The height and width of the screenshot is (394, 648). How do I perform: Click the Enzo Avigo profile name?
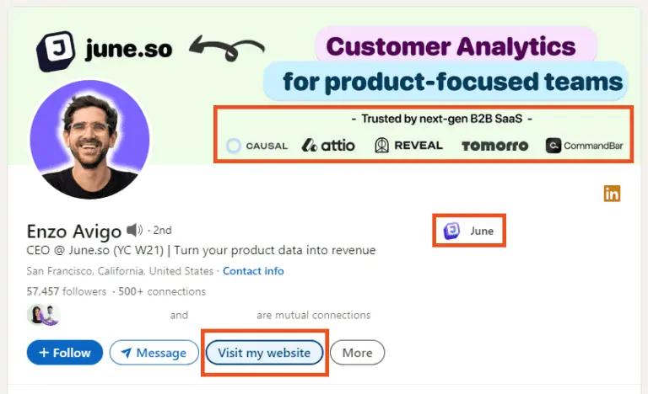click(x=74, y=231)
